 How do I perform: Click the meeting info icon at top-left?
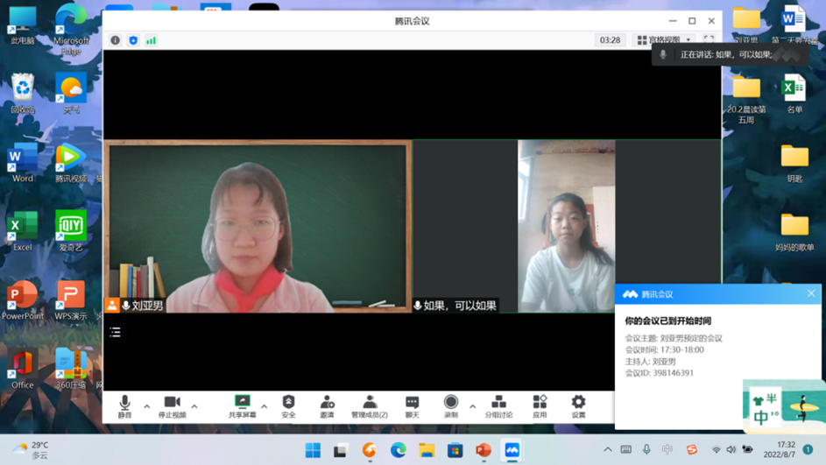116,40
